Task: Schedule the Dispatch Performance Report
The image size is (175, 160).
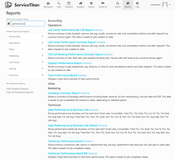Action: pos(87,63)
